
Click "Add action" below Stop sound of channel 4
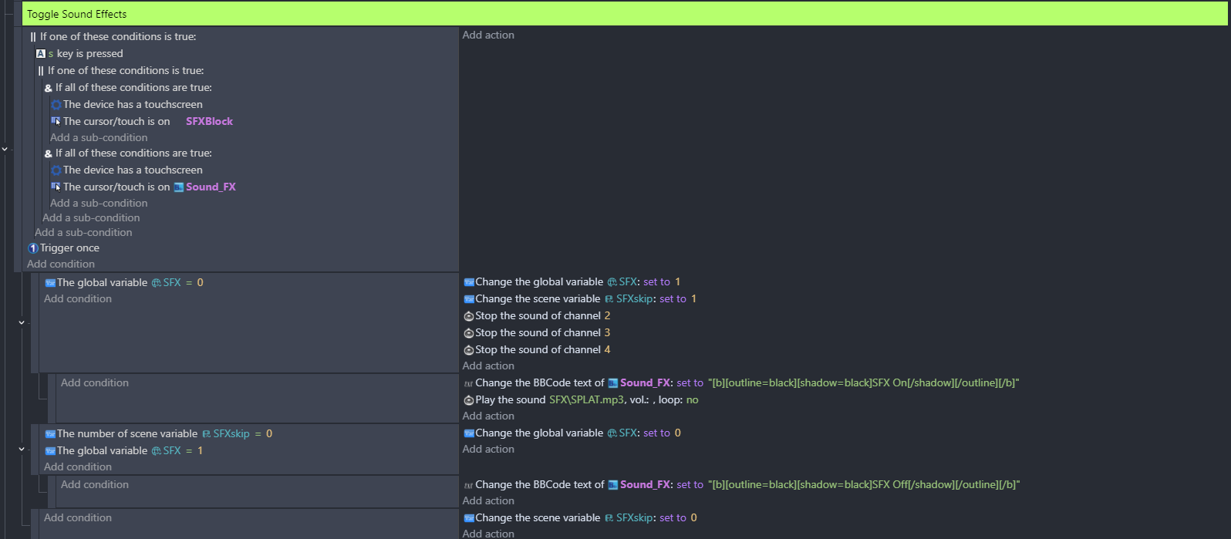pos(488,366)
